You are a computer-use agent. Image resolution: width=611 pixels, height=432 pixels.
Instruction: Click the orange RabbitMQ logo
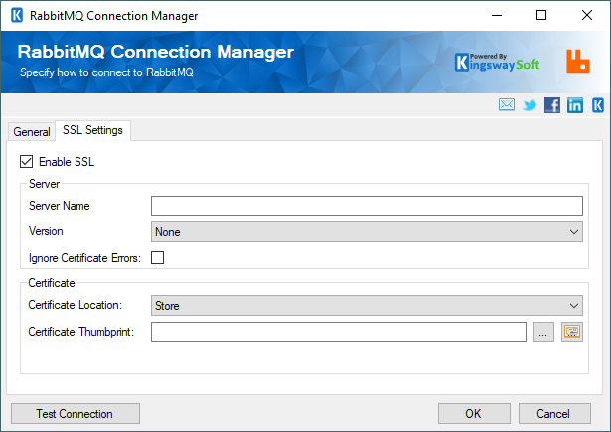coord(578,62)
